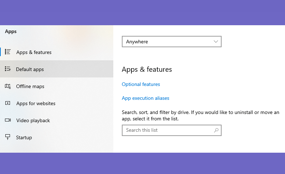
Task: Open Offline maps settings
Action: [57, 86]
